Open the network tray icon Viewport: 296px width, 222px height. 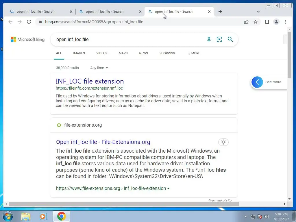pyautogui.click(x=253, y=217)
